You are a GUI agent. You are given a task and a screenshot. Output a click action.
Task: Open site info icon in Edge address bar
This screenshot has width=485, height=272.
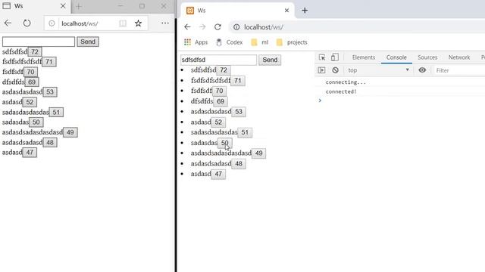click(52, 23)
